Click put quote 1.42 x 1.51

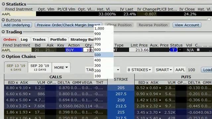point(147,100)
